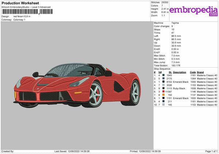Click the "Page 1 of 1" indicator
This screenshot has height=154, width=219.
point(211,151)
